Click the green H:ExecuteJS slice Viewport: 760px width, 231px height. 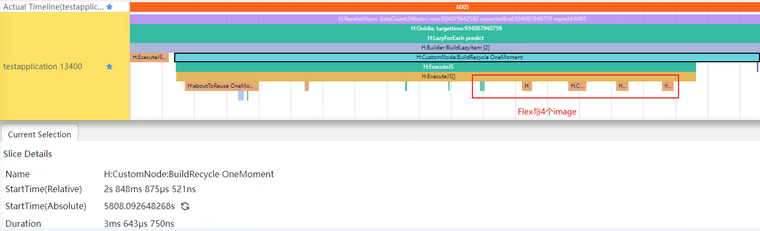(436, 67)
